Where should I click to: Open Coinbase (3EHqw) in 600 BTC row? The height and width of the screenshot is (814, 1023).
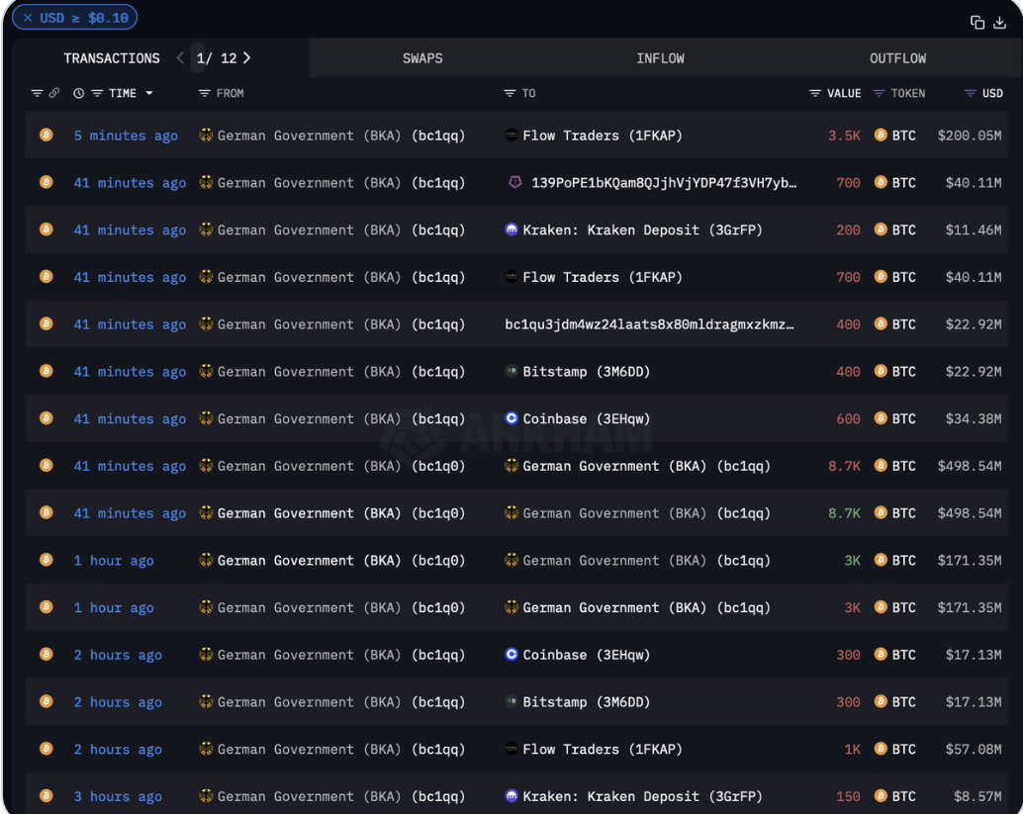click(x=586, y=418)
